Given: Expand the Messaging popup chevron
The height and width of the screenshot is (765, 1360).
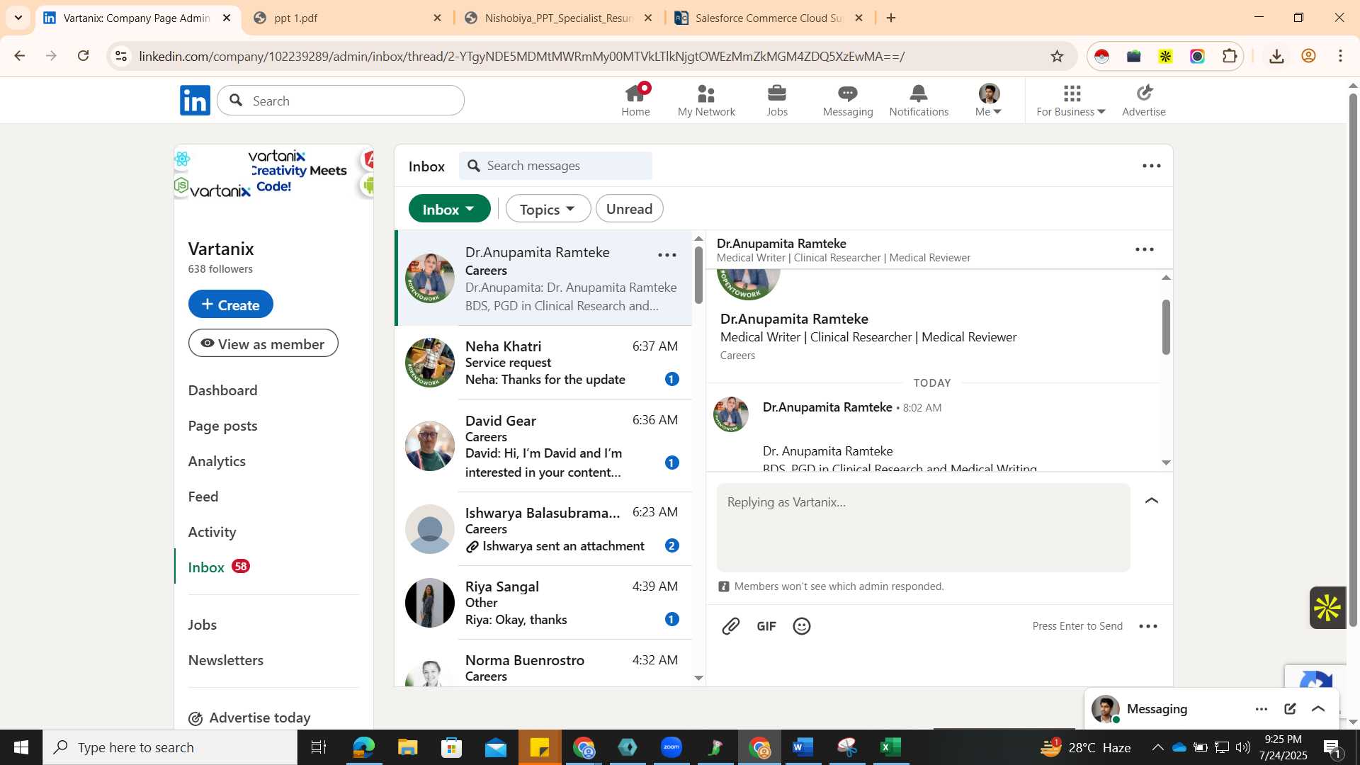Looking at the screenshot, I should coord(1318,709).
